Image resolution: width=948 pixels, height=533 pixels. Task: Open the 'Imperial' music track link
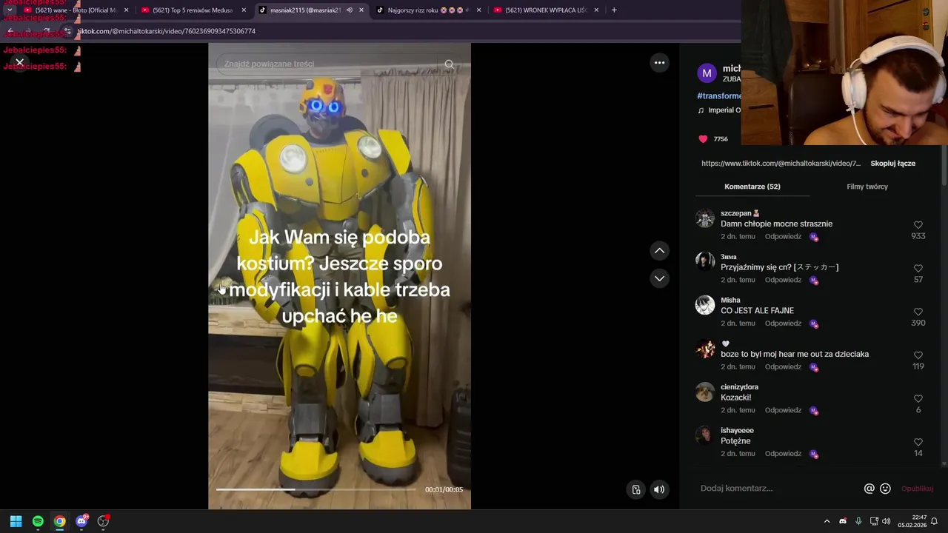point(724,110)
